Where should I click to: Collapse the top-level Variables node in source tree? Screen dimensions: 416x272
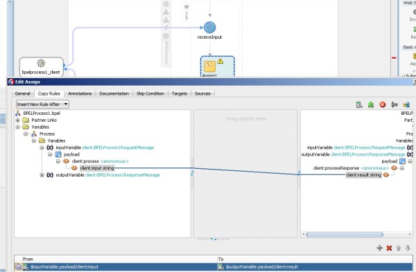(x=17, y=127)
